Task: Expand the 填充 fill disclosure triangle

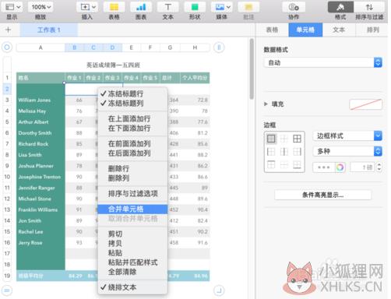Action: point(266,104)
